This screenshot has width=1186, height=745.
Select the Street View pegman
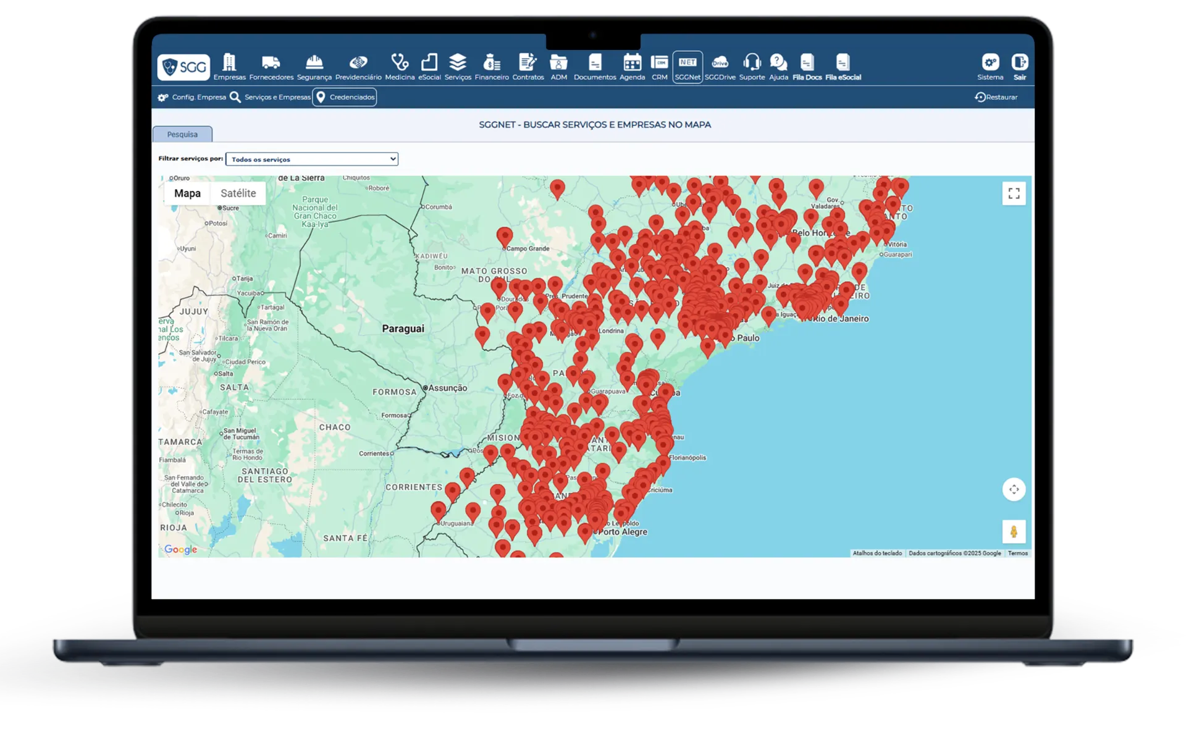(x=1014, y=531)
